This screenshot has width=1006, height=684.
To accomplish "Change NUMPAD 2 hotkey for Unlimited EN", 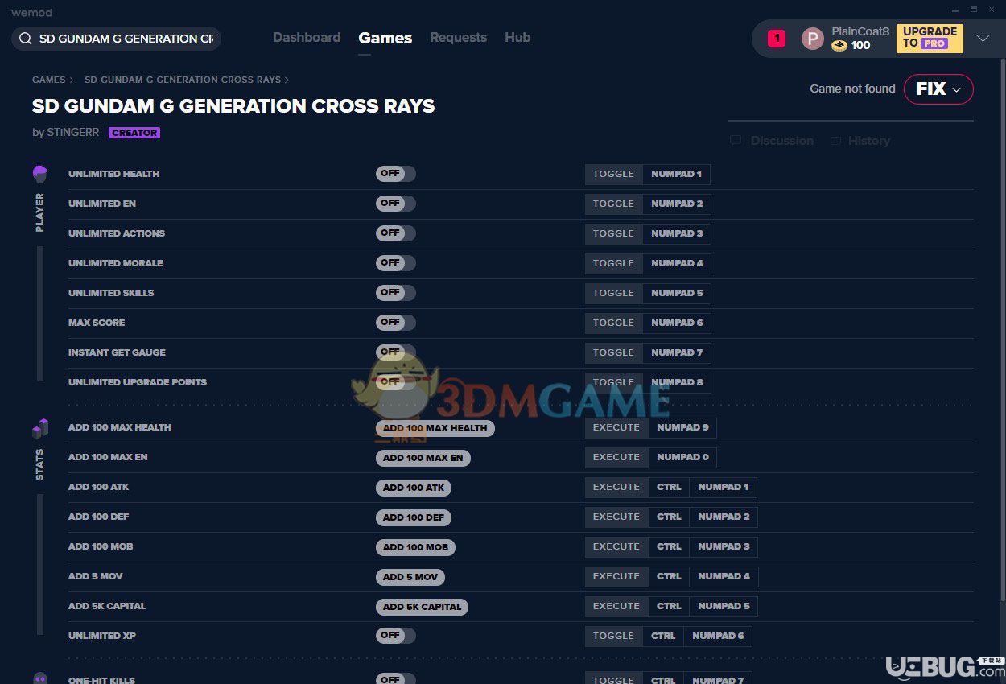I will point(677,204).
